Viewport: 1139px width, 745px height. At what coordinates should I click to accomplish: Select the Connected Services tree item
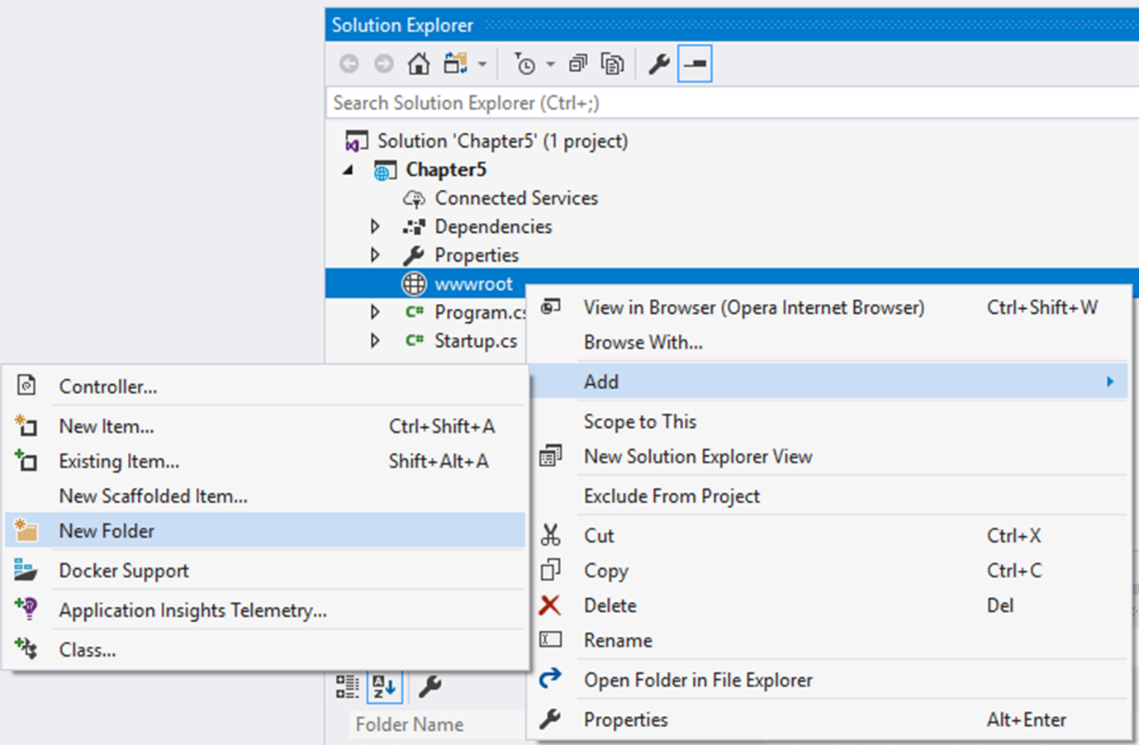tap(515, 198)
